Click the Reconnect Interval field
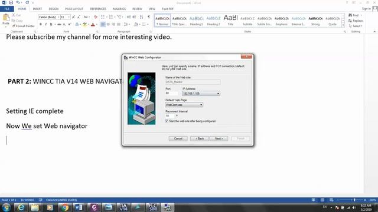Screen dimensions: 378x212 click(x=170, y=116)
